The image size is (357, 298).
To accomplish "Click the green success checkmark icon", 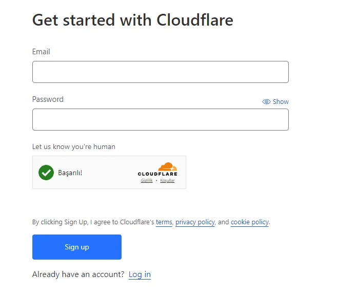I will point(46,173).
